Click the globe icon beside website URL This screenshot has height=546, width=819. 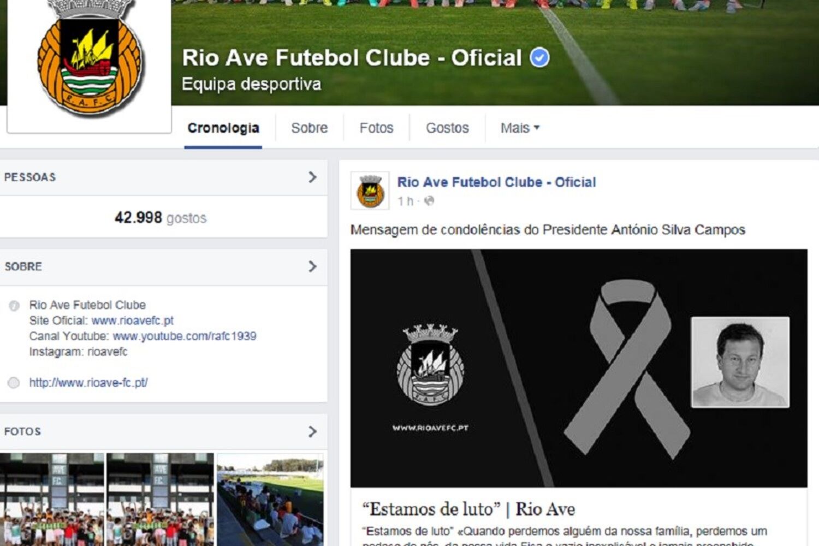tap(14, 383)
